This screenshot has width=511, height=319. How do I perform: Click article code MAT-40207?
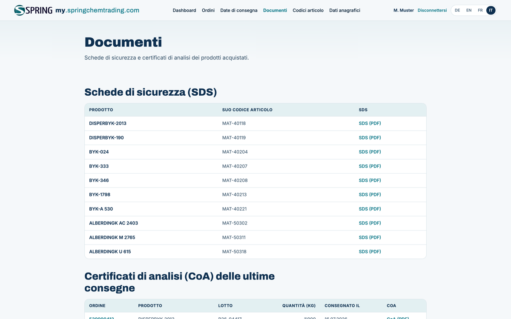click(235, 166)
